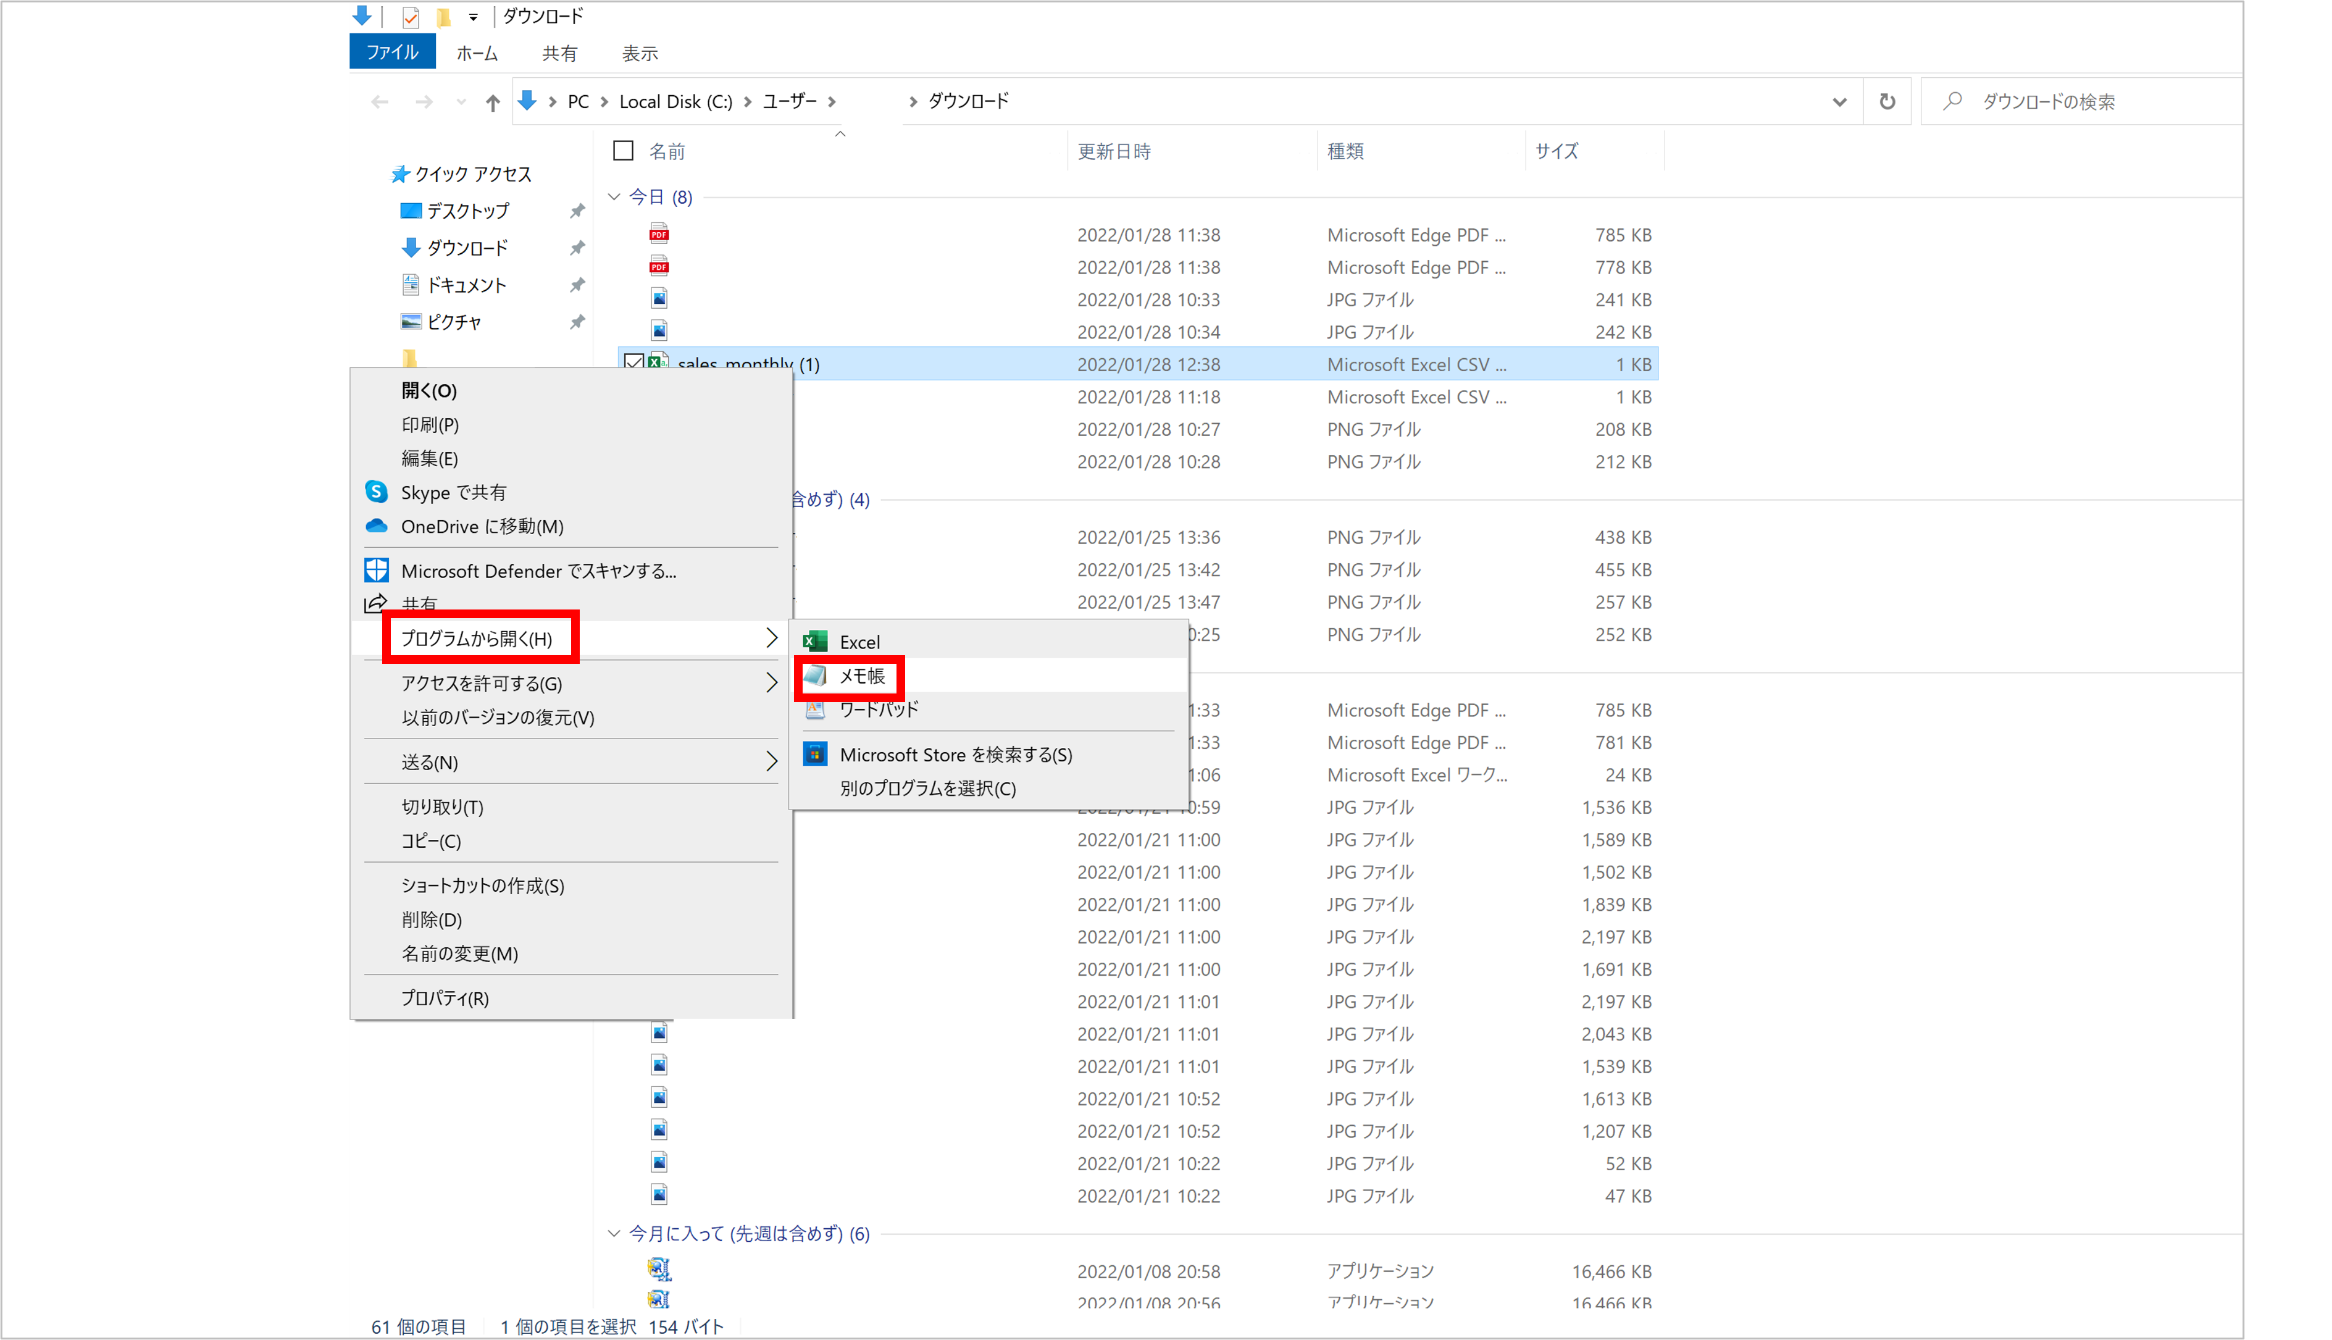Viewport: 2332px width, 1340px height.
Task: Click the Notepad (メモ帳) icon
Action: tap(815, 676)
